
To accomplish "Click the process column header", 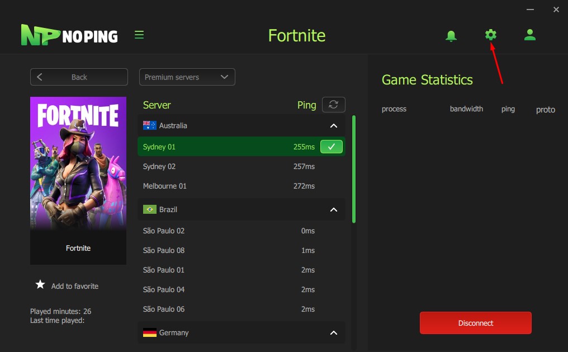I will pyautogui.click(x=394, y=109).
